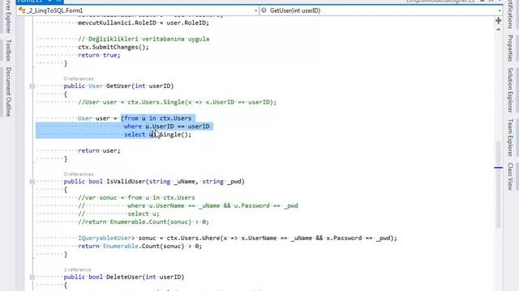
Task: Click 'public bool DeleteUser(int userID)' signature
Action: (x=124, y=276)
